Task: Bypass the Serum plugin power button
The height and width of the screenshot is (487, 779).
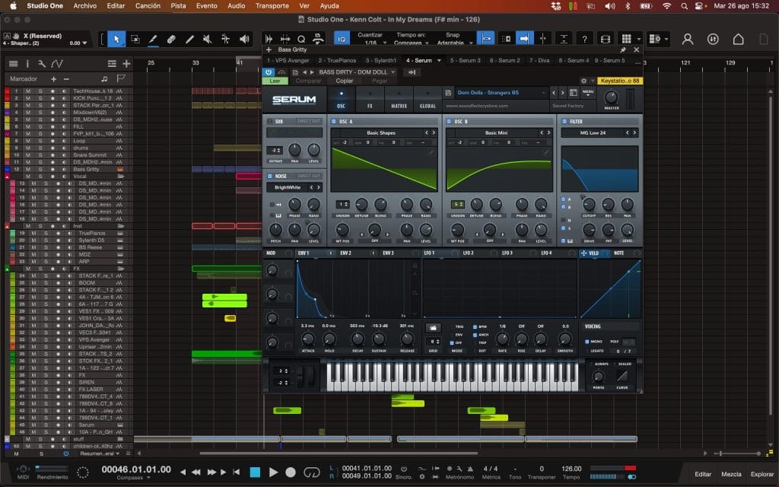Action: 269,72
